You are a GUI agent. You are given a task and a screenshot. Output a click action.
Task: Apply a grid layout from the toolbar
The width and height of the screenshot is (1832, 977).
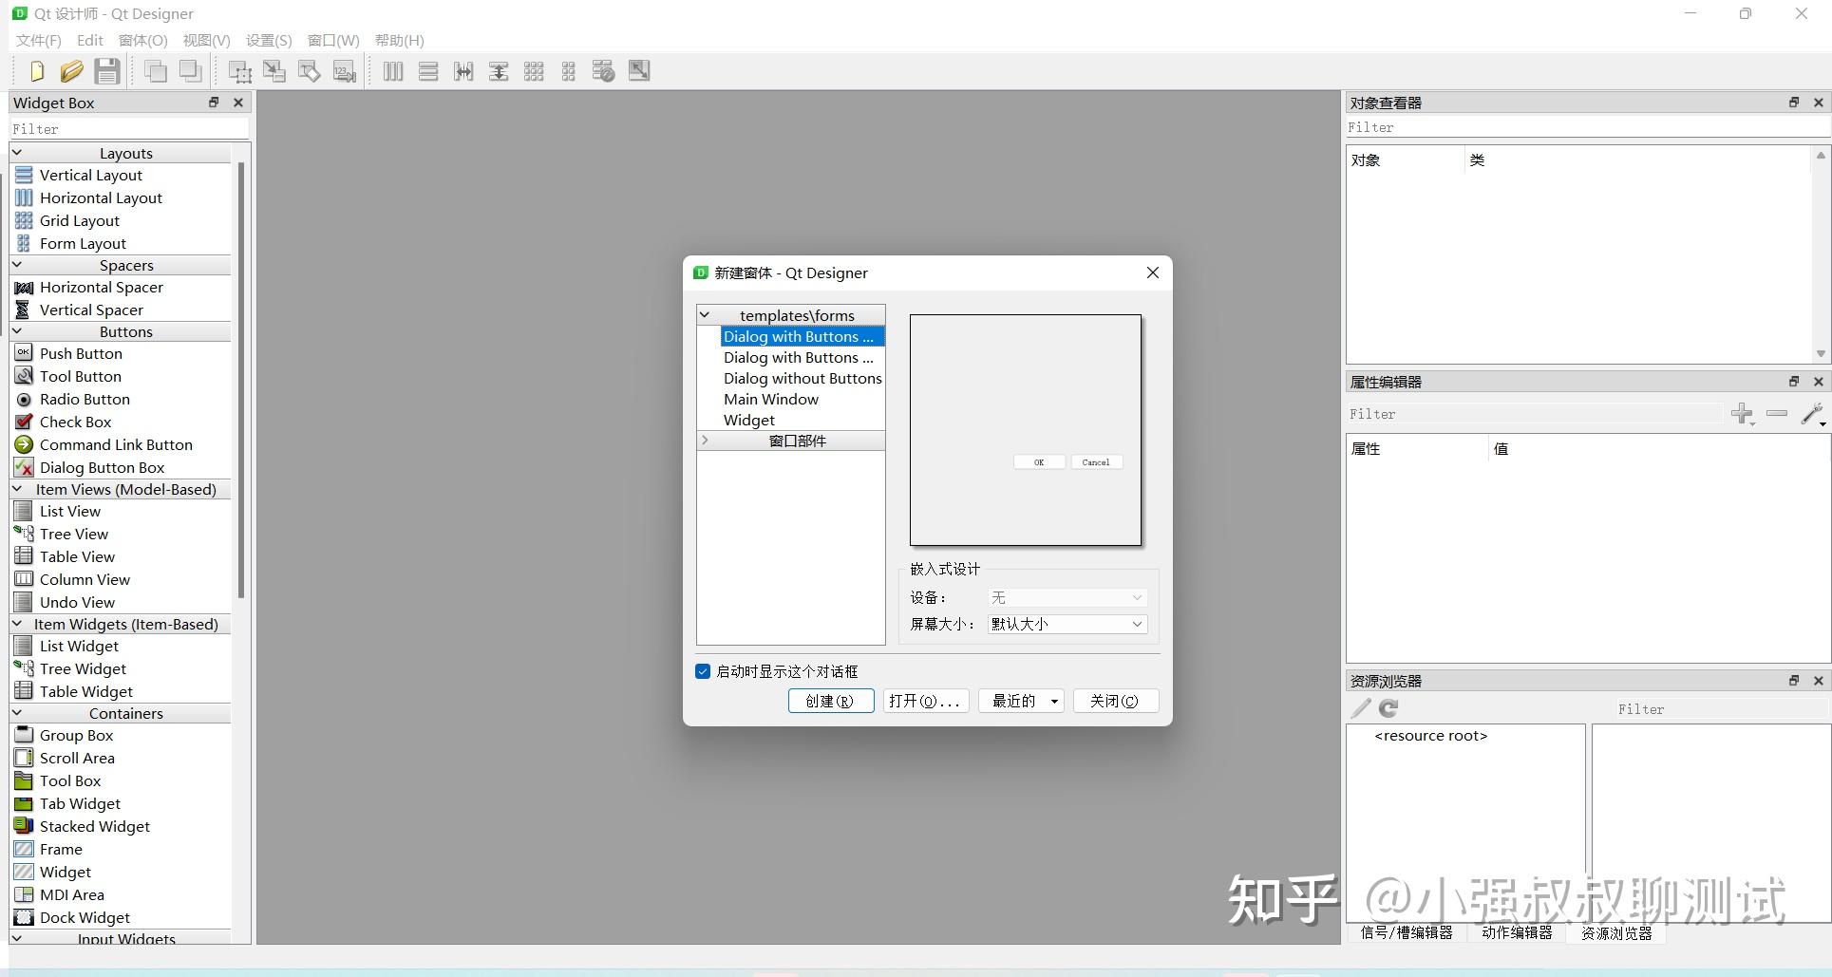coord(534,70)
